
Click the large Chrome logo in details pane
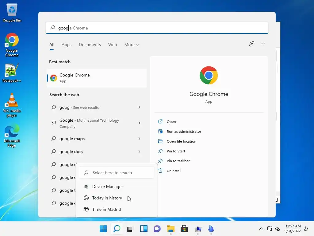(x=209, y=75)
